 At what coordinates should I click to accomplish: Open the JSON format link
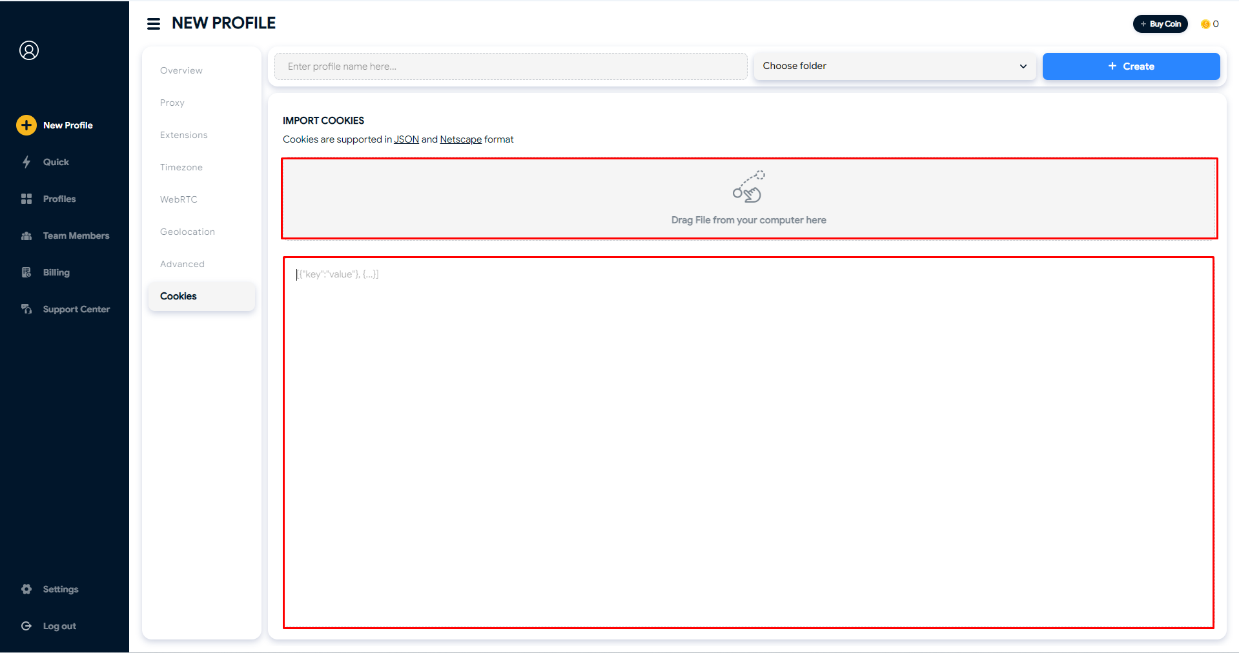point(406,139)
